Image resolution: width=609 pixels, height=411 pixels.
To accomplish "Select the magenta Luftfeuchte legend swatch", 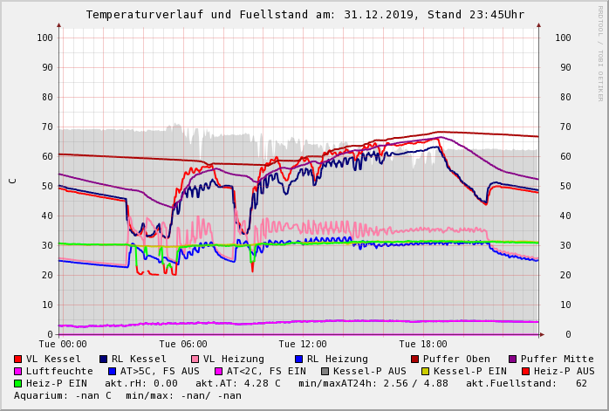I will 18,371.
